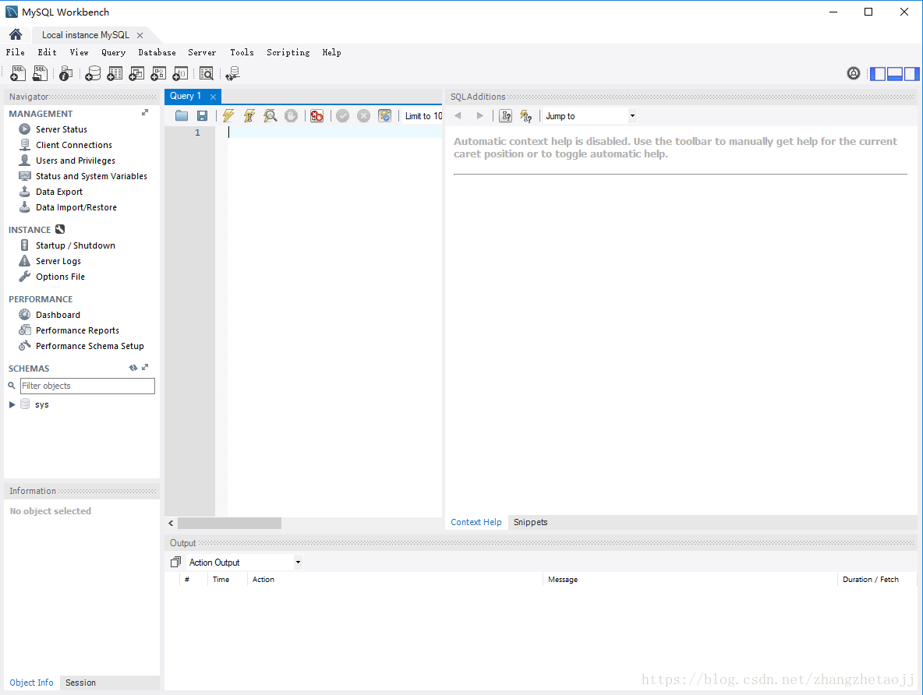Click the Filter objects search field
The width and height of the screenshot is (923, 695).
coord(87,386)
